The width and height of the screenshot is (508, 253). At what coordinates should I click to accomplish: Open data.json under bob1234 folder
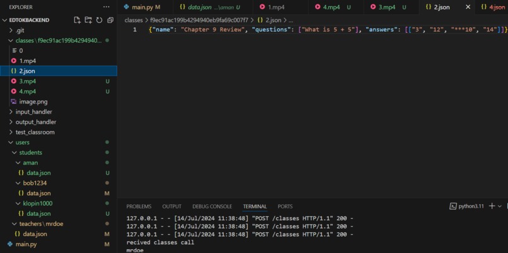[59, 193]
